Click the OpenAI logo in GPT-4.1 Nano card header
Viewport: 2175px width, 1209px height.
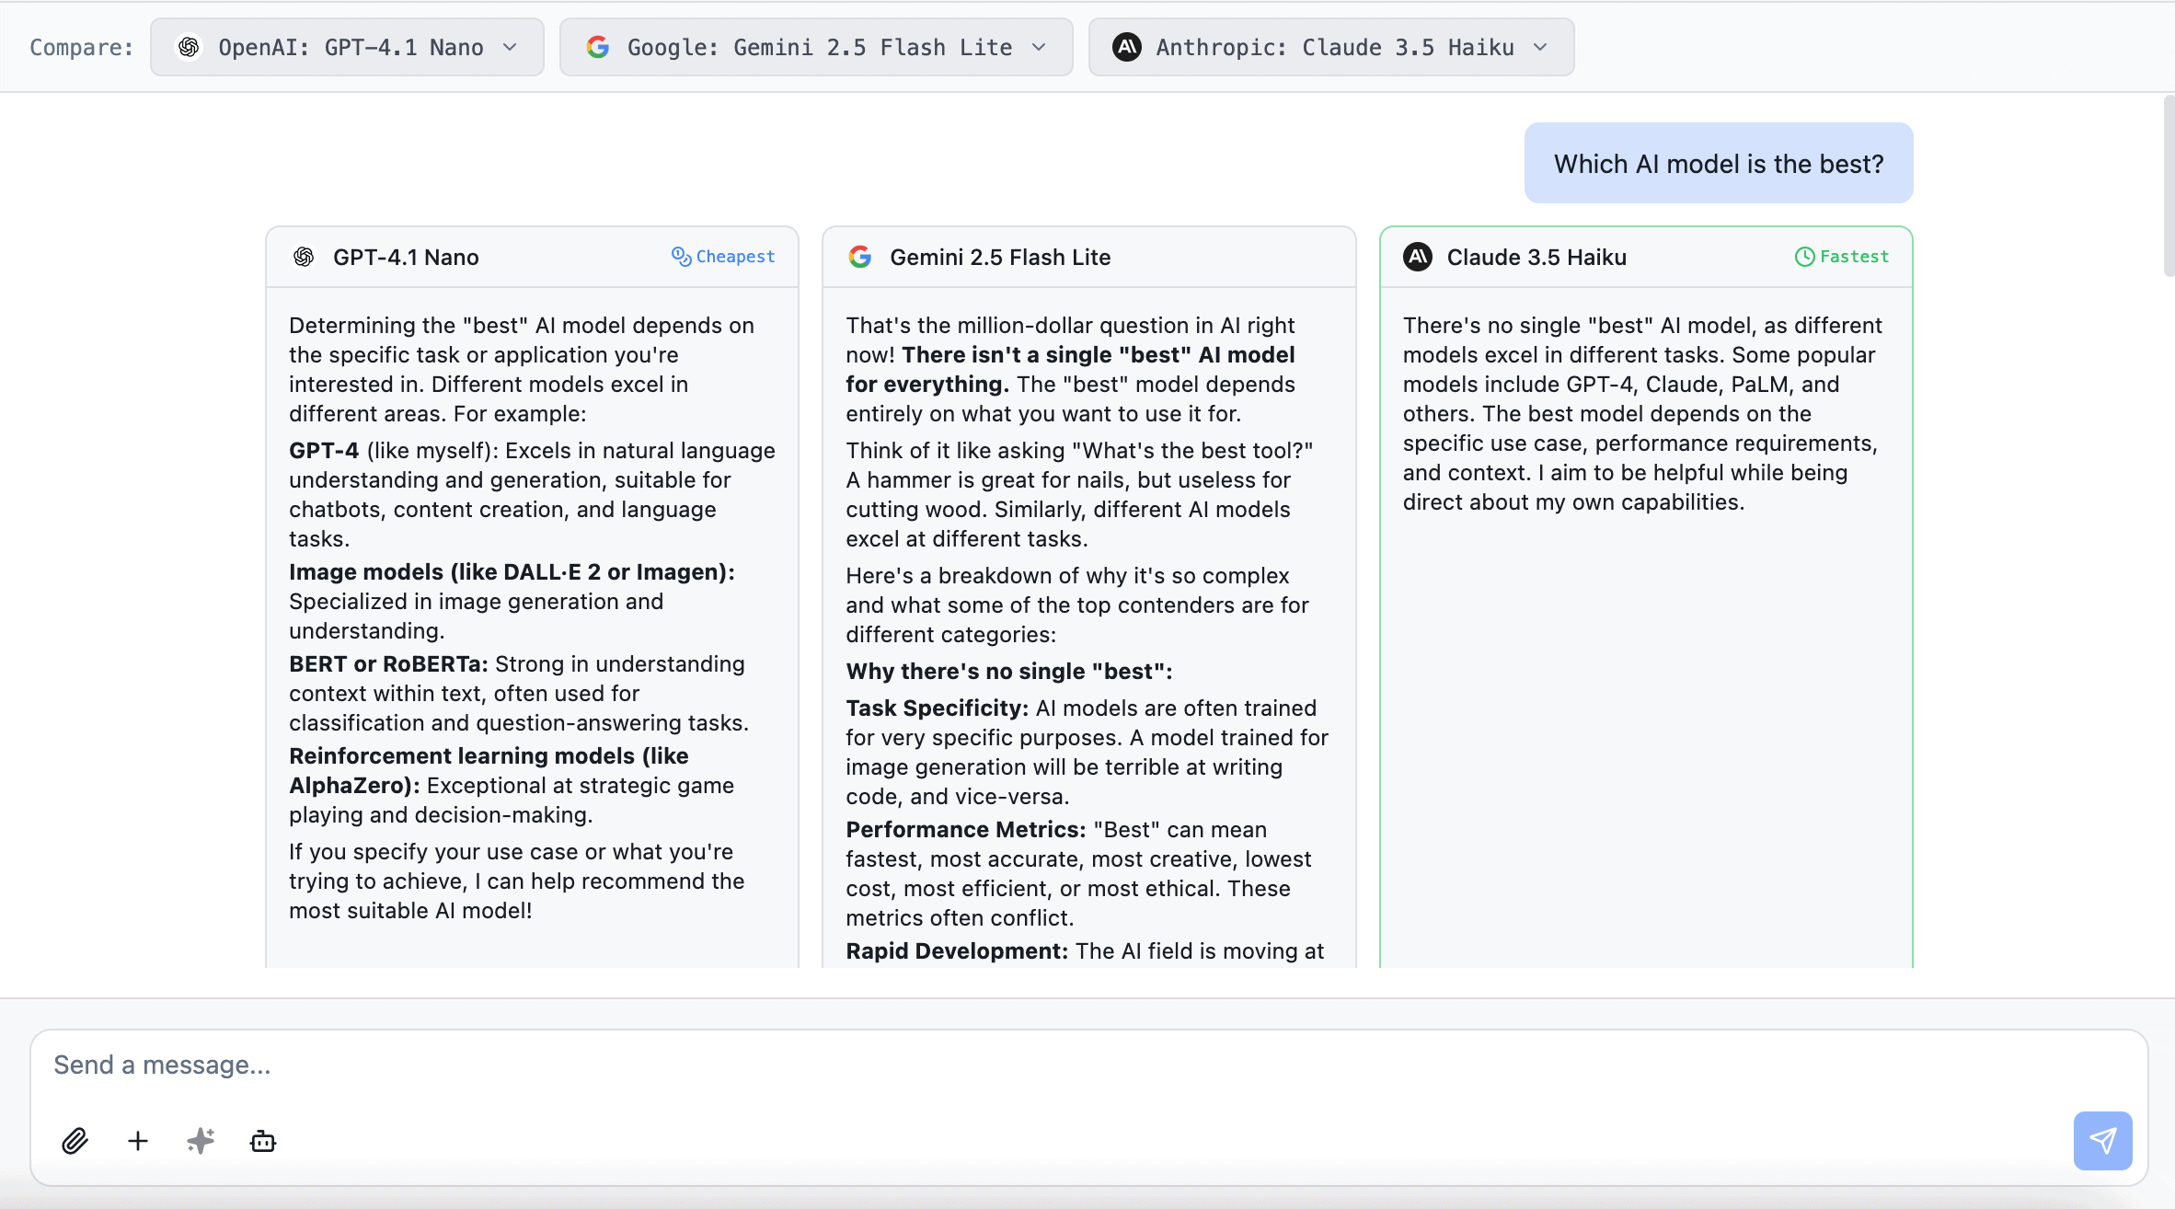click(304, 257)
